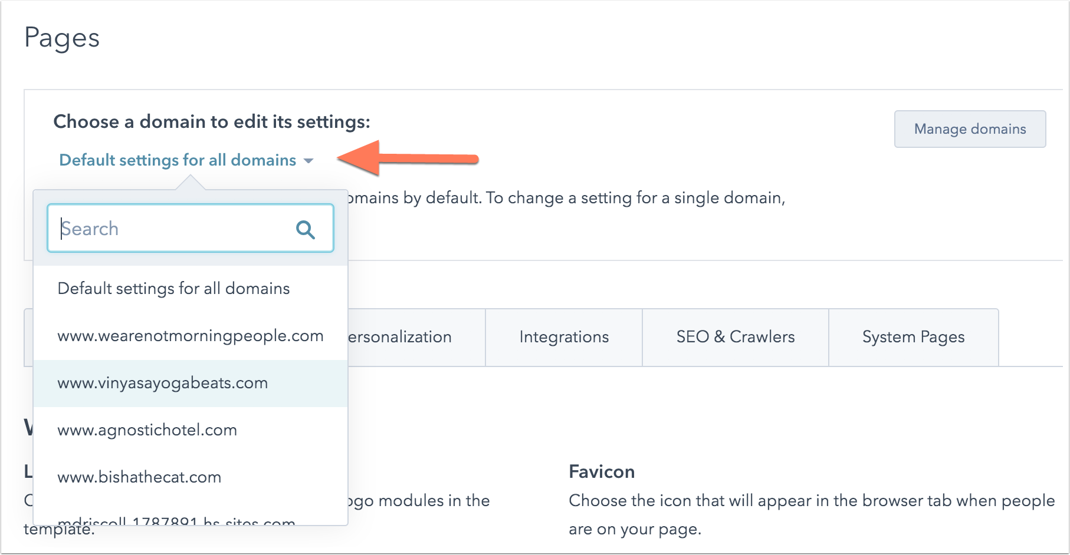Click the Manage domains button

970,129
